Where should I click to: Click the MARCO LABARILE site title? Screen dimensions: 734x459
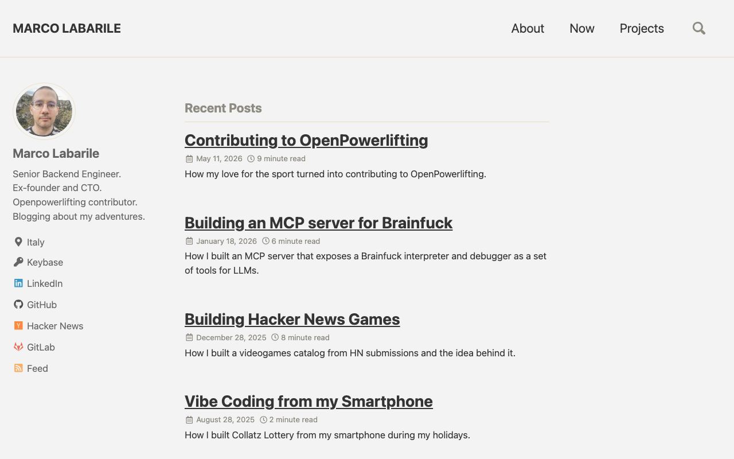click(67, 28)
